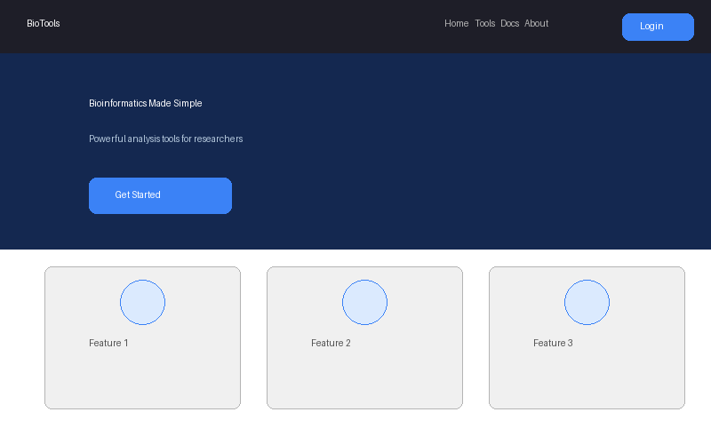The height and width of the screenshot is (444, 711).
Task: Click the Powerful analysis tools subtitle
Action: point(165,139)
